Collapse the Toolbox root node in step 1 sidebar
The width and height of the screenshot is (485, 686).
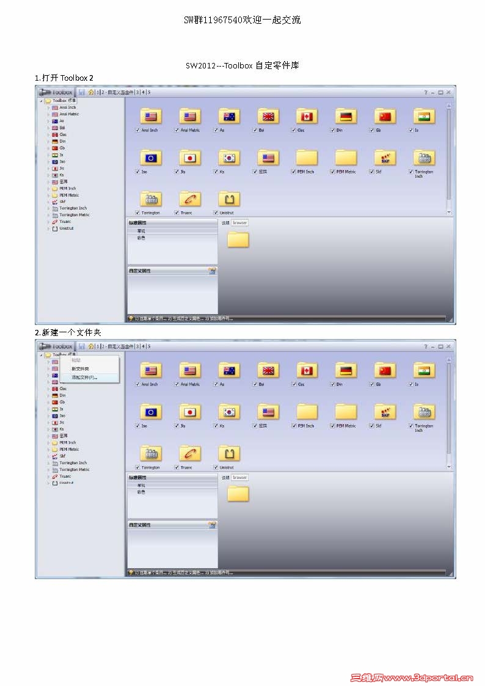point(42,101)
